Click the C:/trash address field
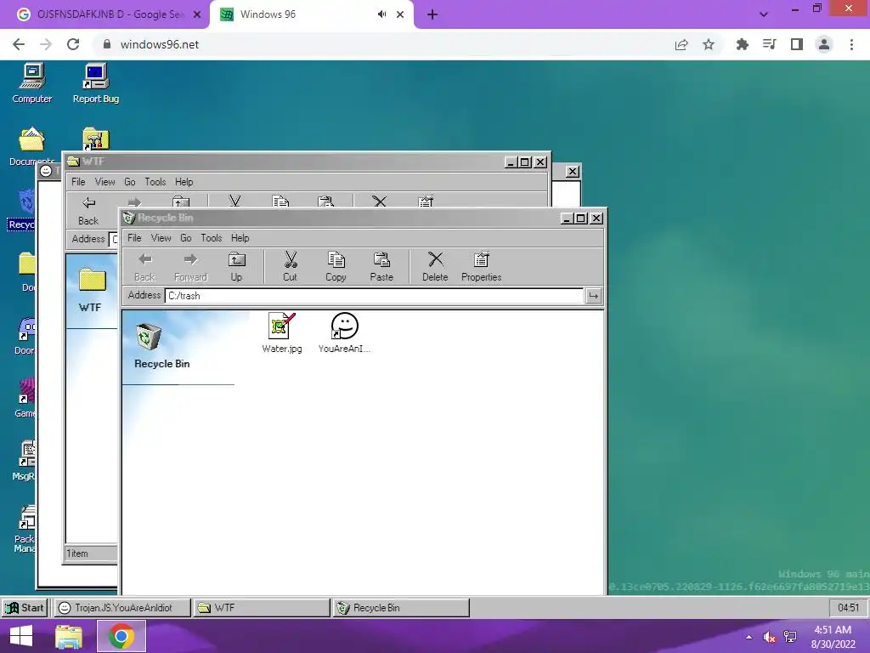The width and height of the screenshot is (870, 653). click(375, 295)
